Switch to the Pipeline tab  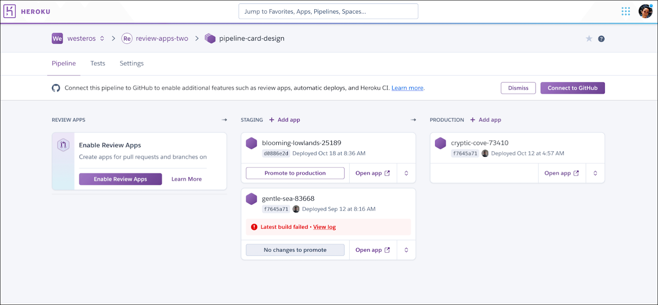64,63
